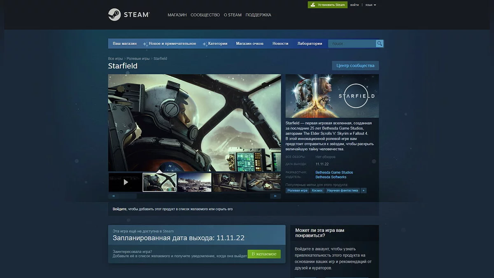This screenshot has width=494, height=278.
Task: Open СООБЩЕСТВО in top navigation
Action: click(205, 15)
